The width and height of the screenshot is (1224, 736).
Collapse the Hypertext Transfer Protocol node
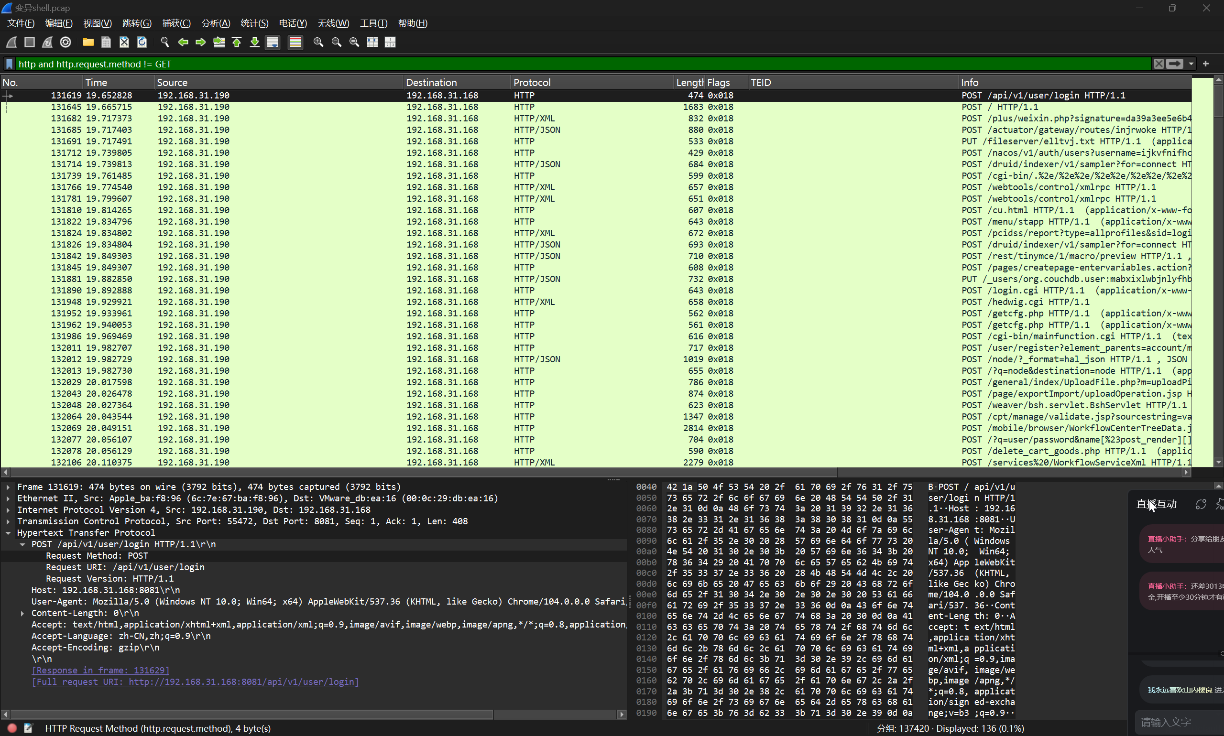(x=8, y=533)
